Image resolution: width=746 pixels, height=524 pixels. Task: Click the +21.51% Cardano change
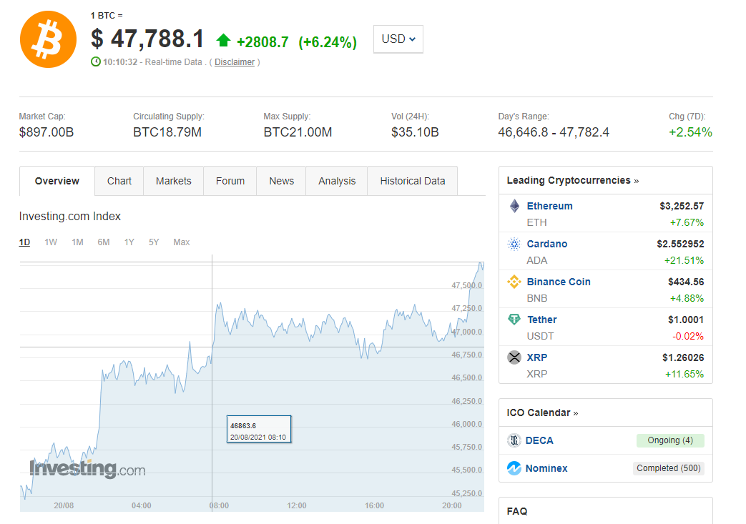pos(684,261)
